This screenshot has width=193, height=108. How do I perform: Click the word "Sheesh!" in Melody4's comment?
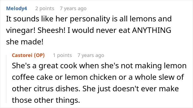click(x=51, y=30)
